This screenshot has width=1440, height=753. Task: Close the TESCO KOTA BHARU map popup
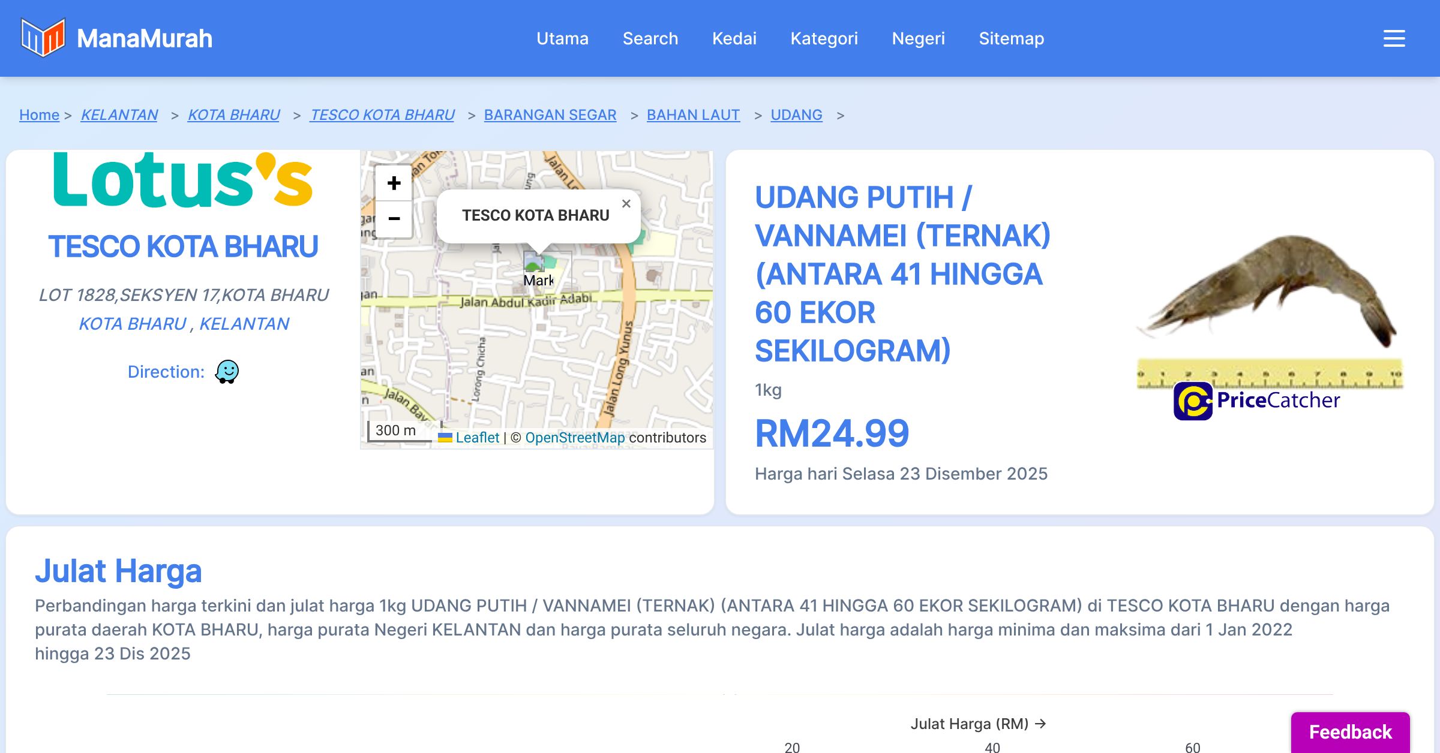pos(626,204)
